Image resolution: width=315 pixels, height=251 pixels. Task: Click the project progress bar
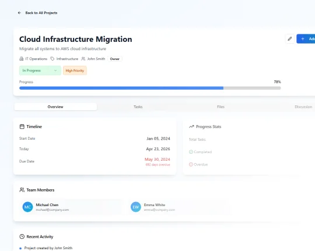point(150,88)
